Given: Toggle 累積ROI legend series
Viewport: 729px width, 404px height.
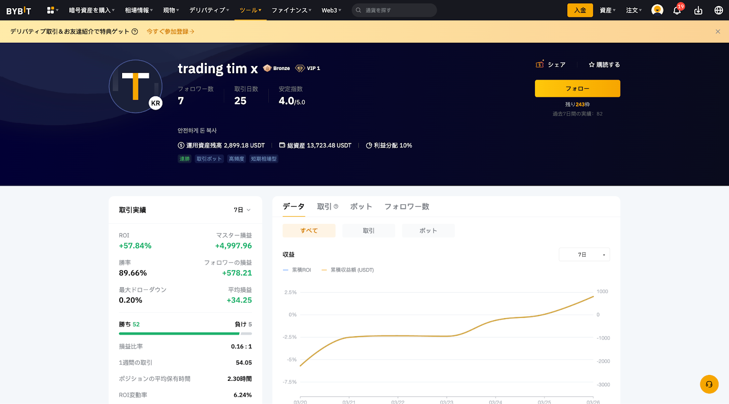Looking at the screenshot, I should 297,270.
